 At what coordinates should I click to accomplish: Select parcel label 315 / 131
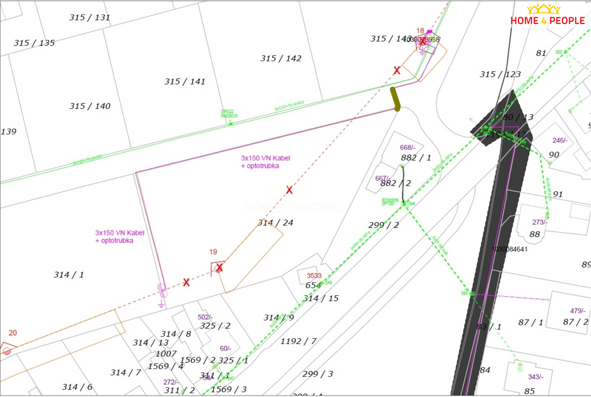pos(90,18)
